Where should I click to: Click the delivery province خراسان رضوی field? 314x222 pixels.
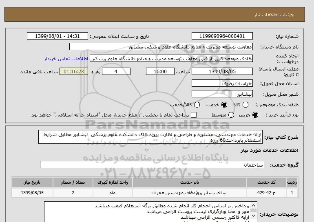(x=222, y=83)
